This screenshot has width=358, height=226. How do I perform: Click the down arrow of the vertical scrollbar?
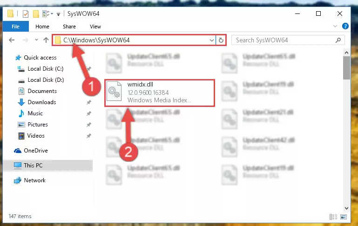point(346,208)
